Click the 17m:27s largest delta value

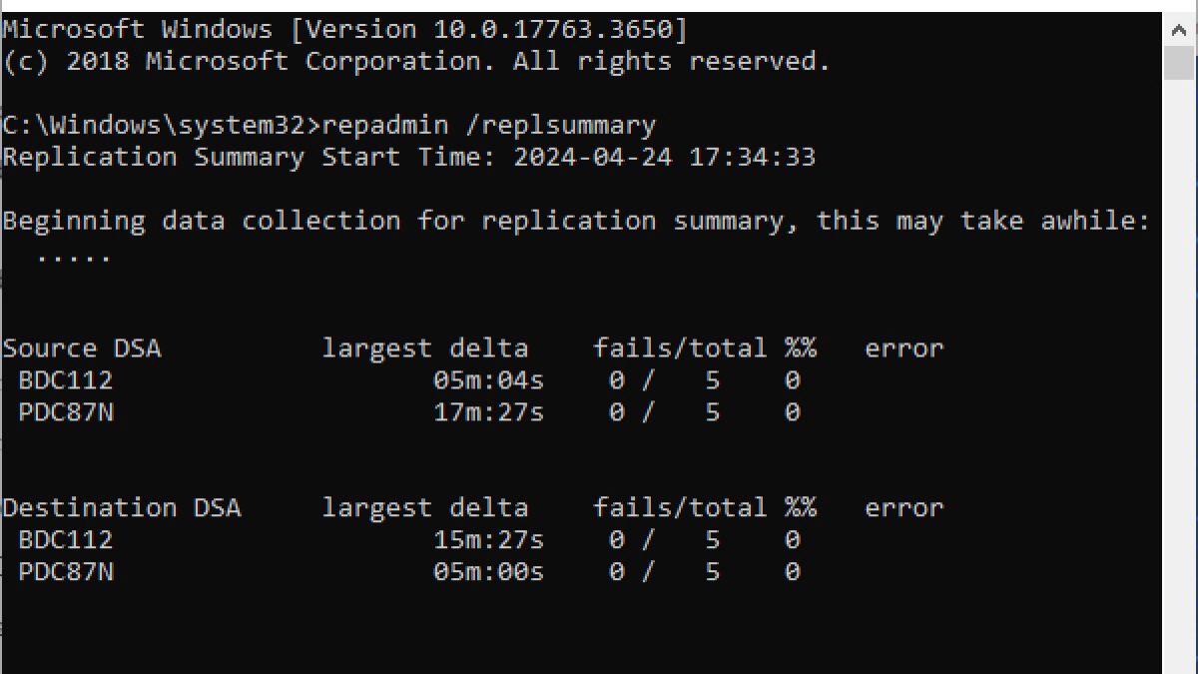(489, 412)
